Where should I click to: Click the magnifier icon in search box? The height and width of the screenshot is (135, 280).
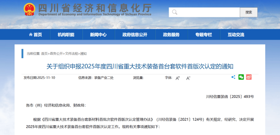(174, 12)
